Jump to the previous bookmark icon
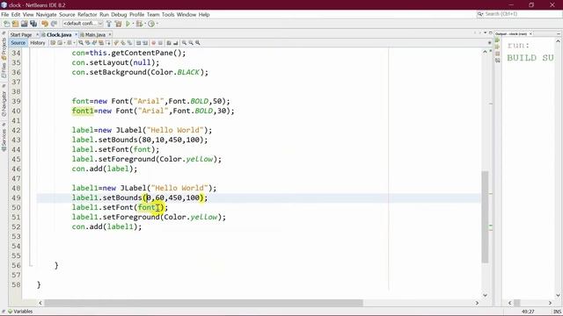Viewport: 563px width, 316px height. click(x=115, y=43)
